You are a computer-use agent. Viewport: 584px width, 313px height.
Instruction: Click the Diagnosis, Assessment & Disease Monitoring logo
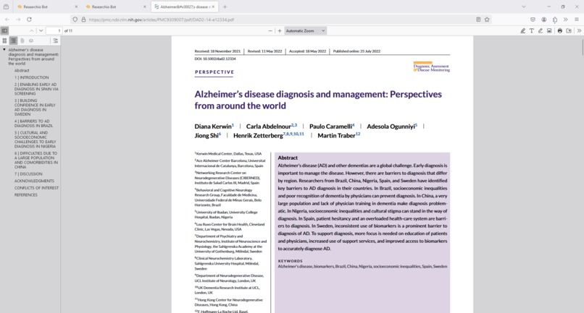431,67
